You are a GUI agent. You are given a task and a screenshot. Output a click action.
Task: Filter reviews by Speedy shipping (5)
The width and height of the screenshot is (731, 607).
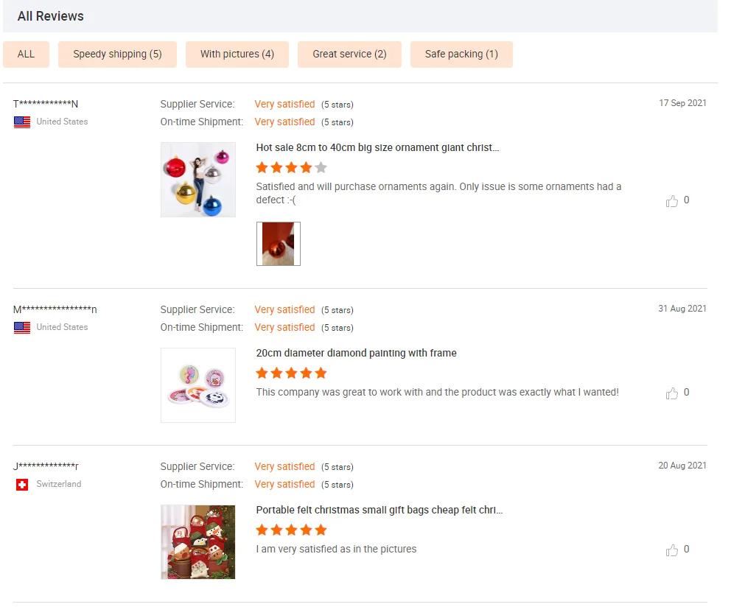point(117,55)
